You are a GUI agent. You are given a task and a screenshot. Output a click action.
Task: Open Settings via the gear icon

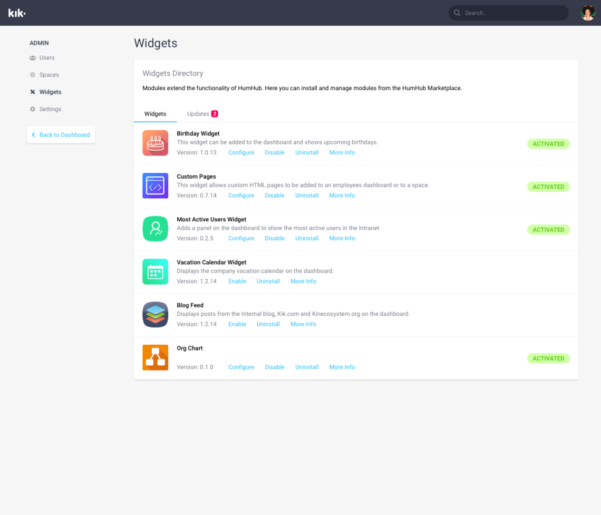coord(32,109)
